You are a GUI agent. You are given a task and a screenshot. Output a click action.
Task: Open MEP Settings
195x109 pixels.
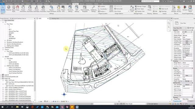click(77, 9)
